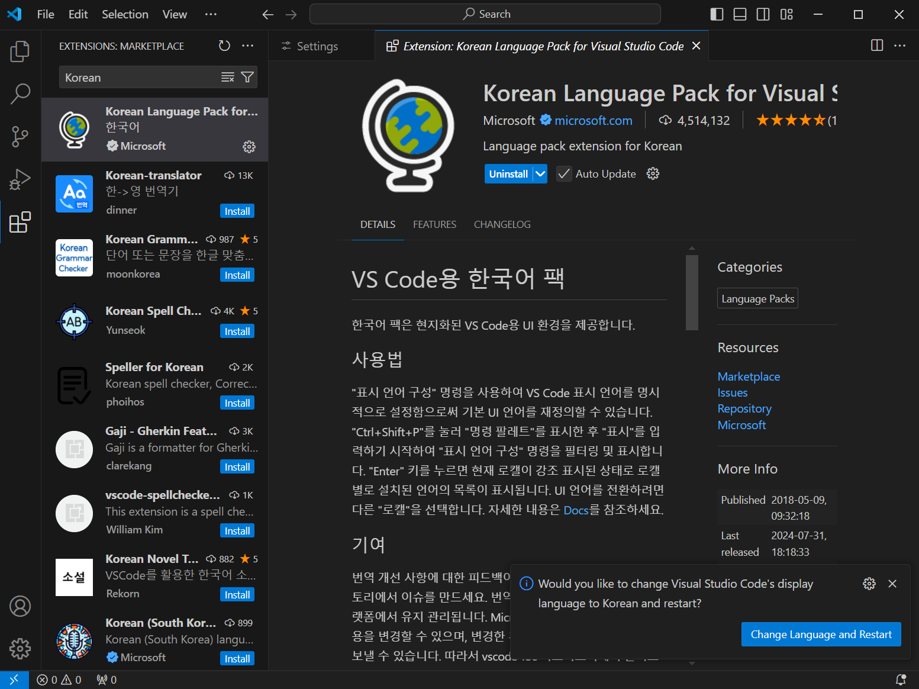
Task: Open the Microsoft resource link
Action: tap(741, 425)
